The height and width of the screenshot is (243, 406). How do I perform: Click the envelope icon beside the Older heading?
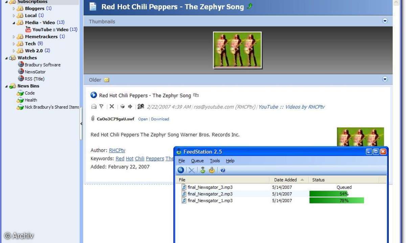[x=107, y=80]
